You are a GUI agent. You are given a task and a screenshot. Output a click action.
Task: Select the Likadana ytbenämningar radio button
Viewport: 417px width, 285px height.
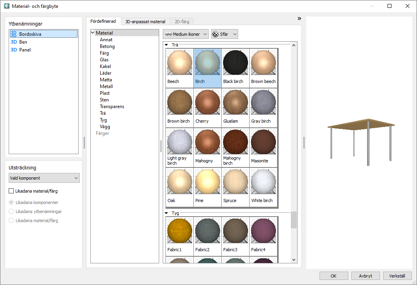click(x=11, y=211)
